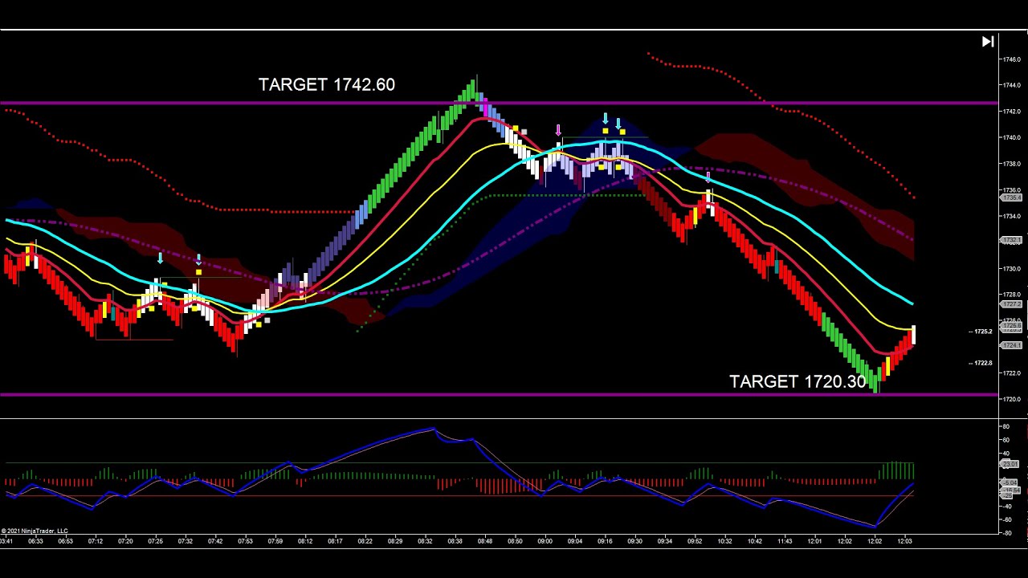
Task: Select the cyan down arrow above 07:32
Action: pos(198,258)
